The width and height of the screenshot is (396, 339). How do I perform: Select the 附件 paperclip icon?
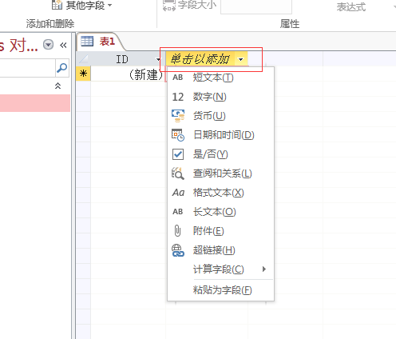coord(177,231)
